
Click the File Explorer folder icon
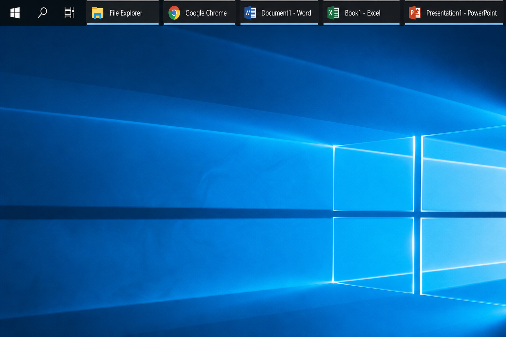point(98,13)
